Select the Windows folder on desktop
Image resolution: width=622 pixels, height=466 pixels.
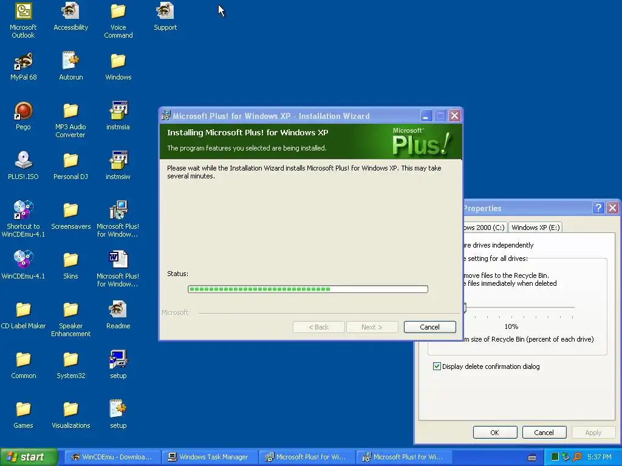click(118, 67)
